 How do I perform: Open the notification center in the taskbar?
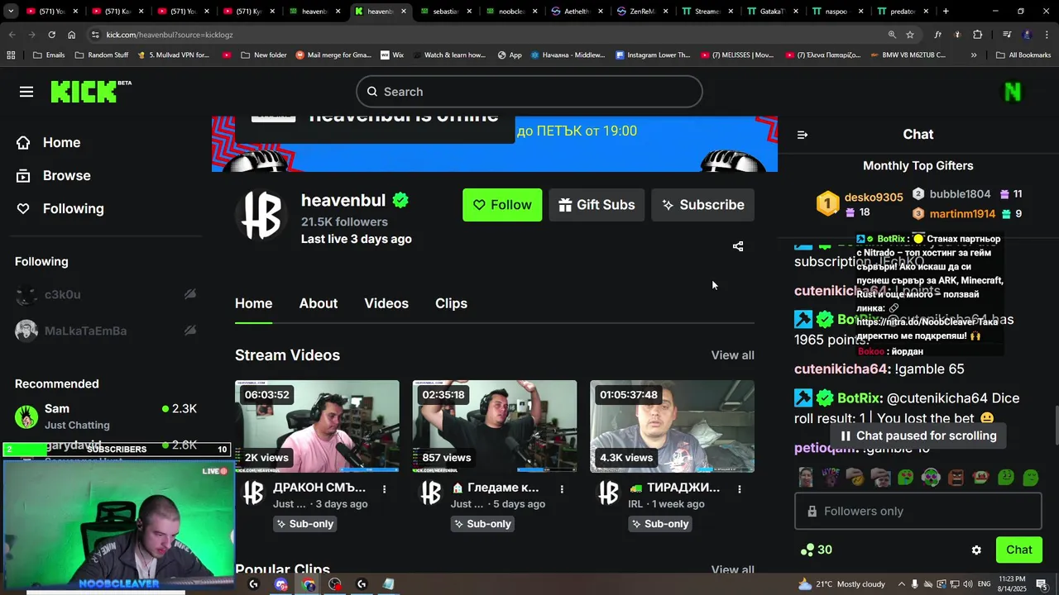pos(1042,584)
